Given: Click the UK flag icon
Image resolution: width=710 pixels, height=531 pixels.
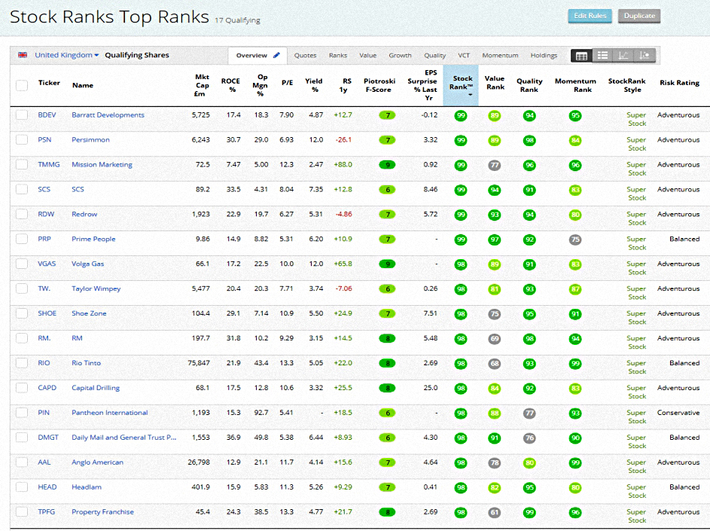Looking at the screenshot, I should tap(23, 55).
